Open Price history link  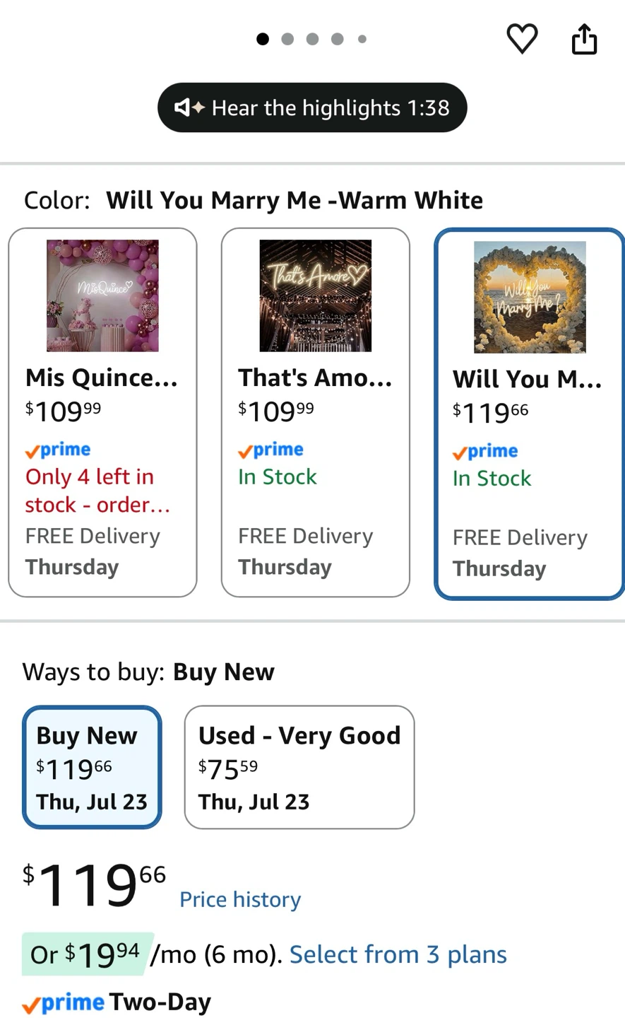240,899
